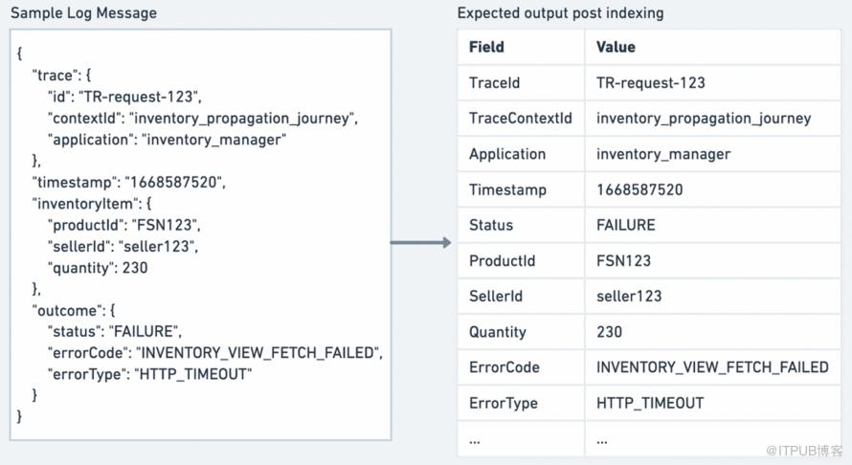Screen dimensions: 852x465
Task: Click the "Expected output post indexing" heading
Action: pyautogui.click(x=560, y=13)
